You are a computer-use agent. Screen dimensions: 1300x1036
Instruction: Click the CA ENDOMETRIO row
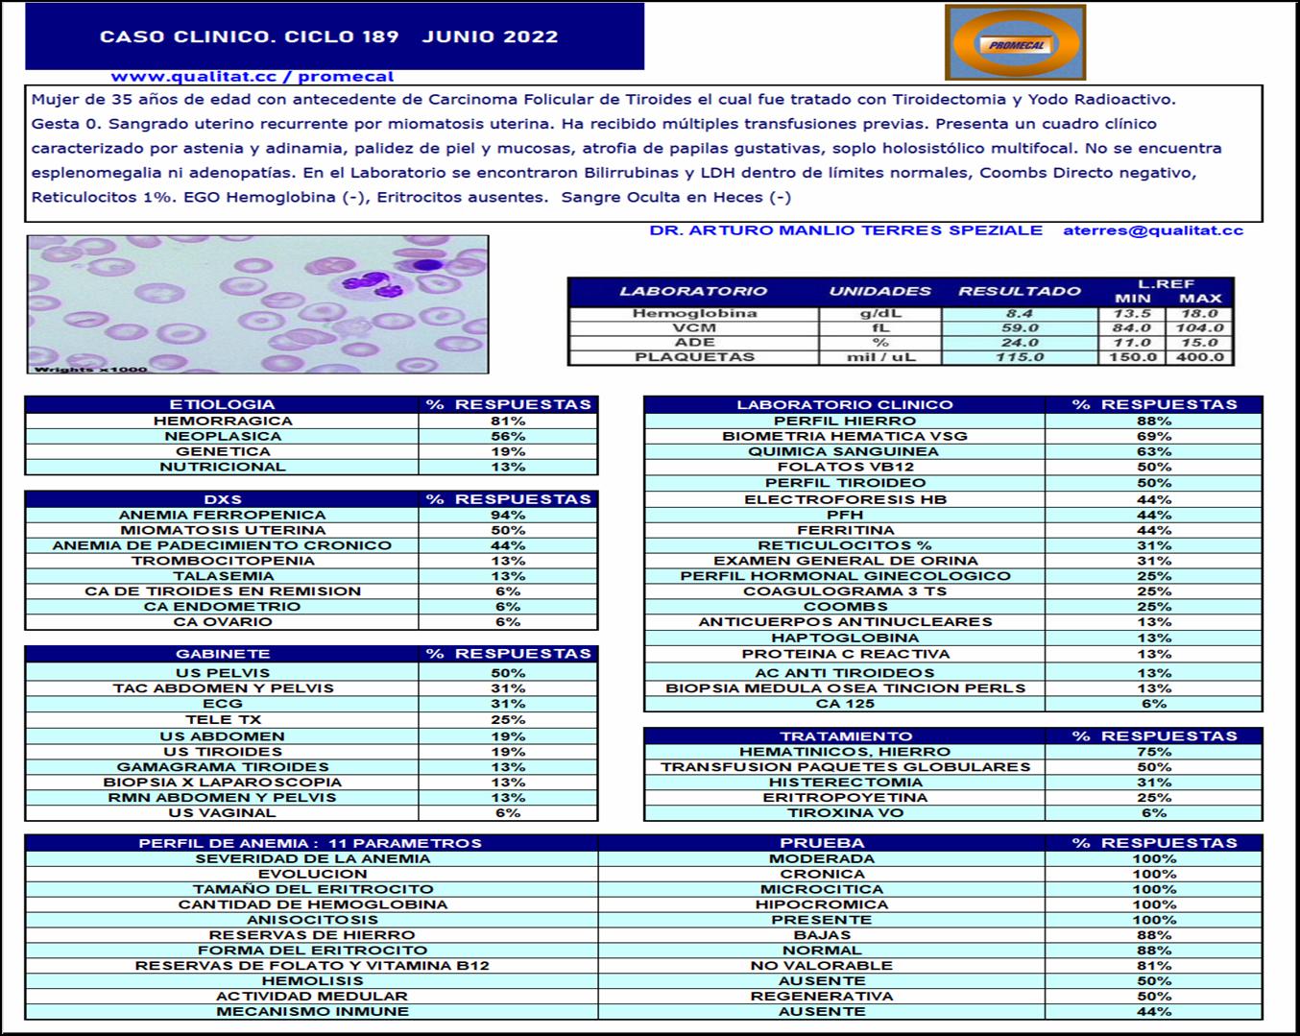(311, 607)
